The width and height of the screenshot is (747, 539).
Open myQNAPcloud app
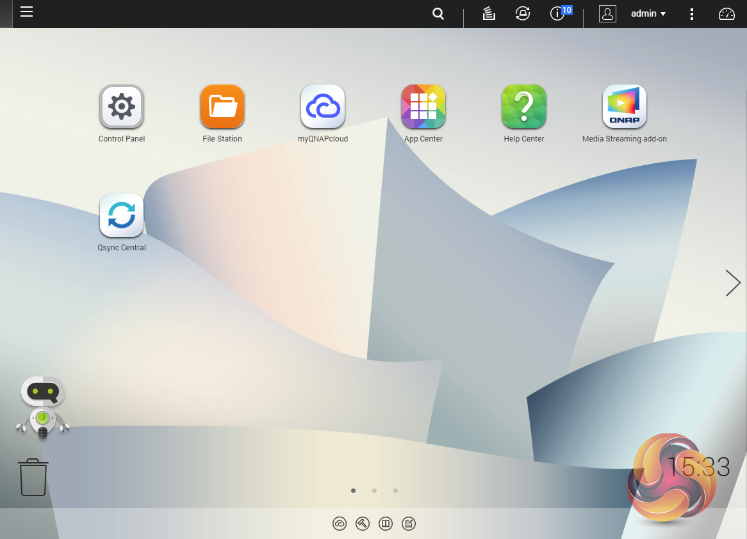323,107
